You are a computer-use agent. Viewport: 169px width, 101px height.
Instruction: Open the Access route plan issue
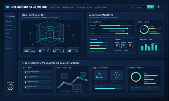[x=37, y=87]
